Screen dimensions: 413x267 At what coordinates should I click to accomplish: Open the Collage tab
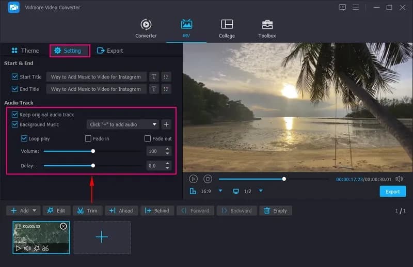tap(227, 28)
